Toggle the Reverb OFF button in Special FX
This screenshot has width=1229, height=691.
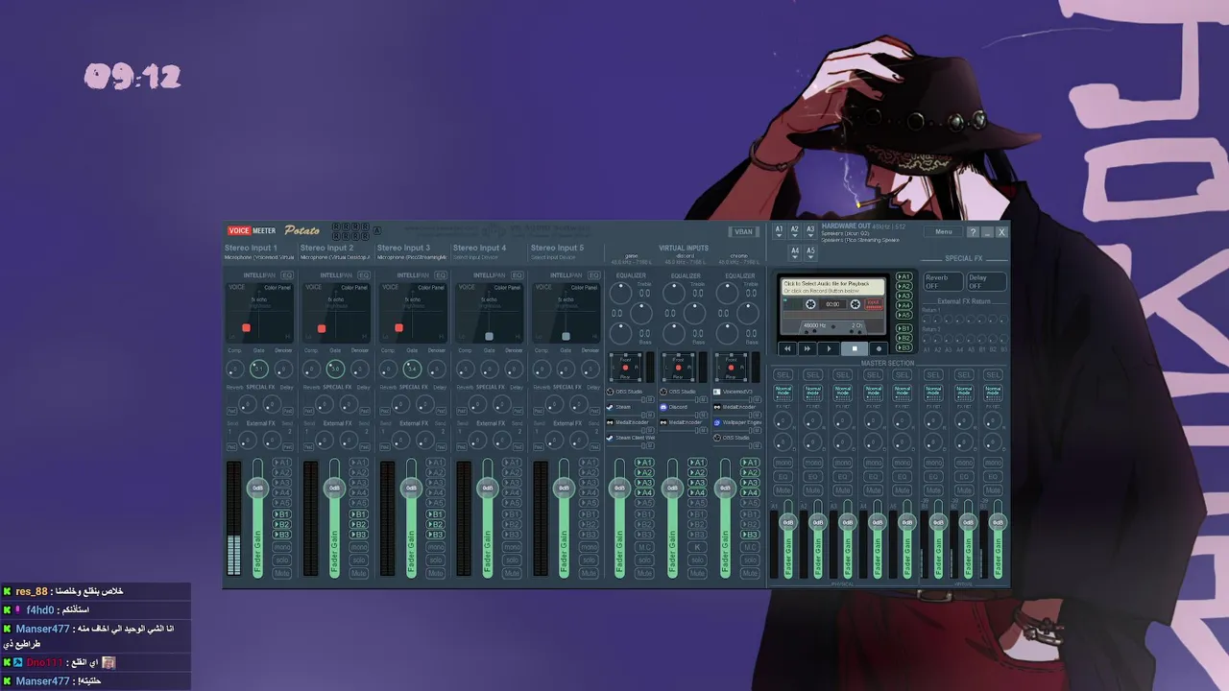pyautogui.click(x=943, y=281)
